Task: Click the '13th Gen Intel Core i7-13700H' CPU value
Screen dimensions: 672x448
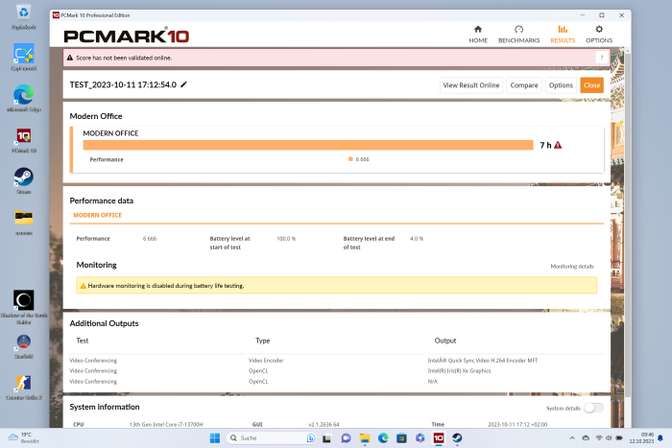Action: point(166,424)
